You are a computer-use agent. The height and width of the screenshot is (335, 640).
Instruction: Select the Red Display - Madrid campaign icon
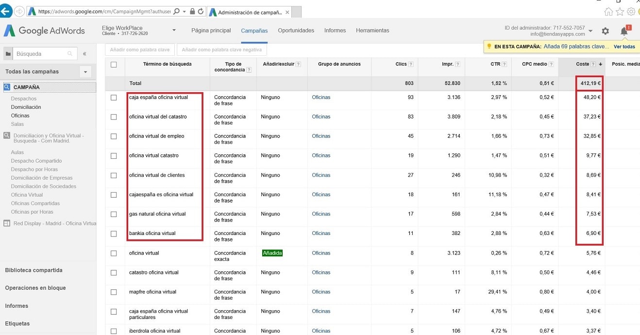pos(7,223)
